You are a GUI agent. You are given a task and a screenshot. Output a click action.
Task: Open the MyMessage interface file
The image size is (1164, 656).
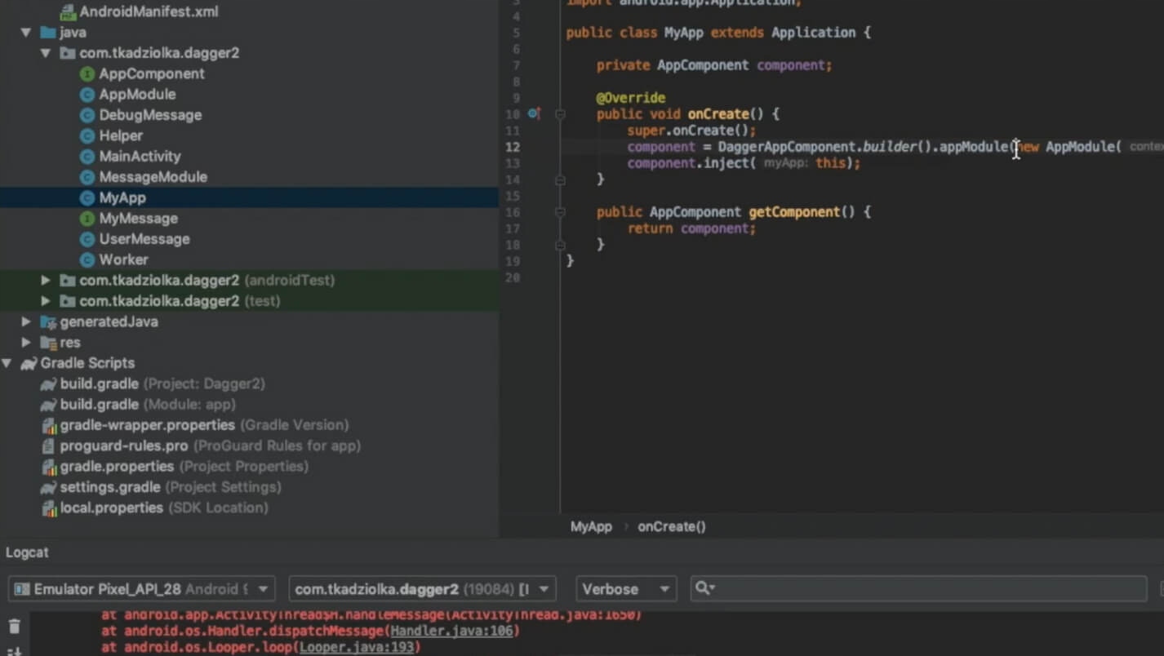(138, 218)
